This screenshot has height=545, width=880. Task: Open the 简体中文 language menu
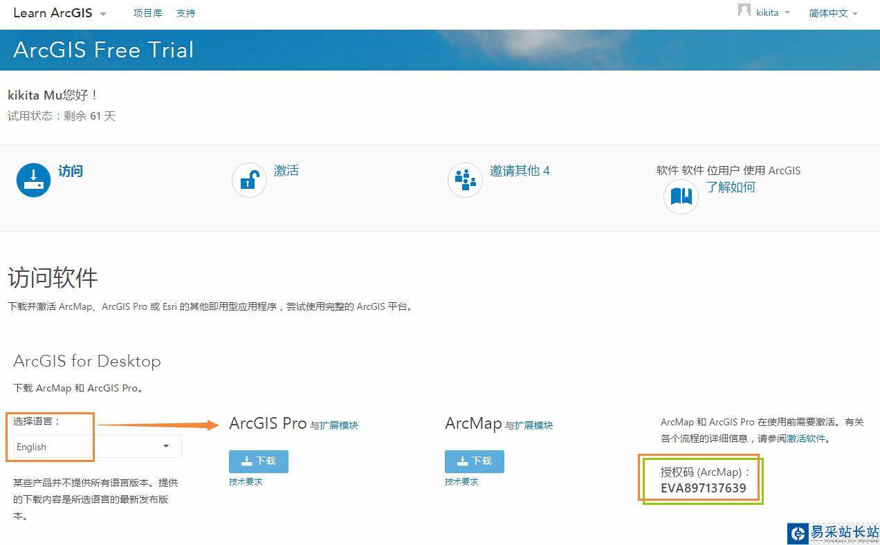(833, 13)
